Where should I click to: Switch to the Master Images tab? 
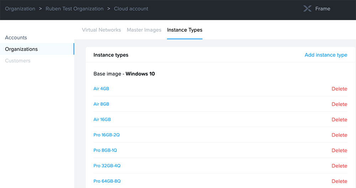coord(144,30)
